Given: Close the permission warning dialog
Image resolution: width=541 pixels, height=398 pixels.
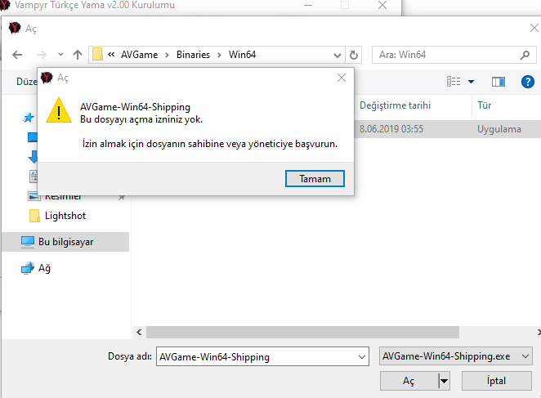Looking at the screenshot, I should coord(342,78).
